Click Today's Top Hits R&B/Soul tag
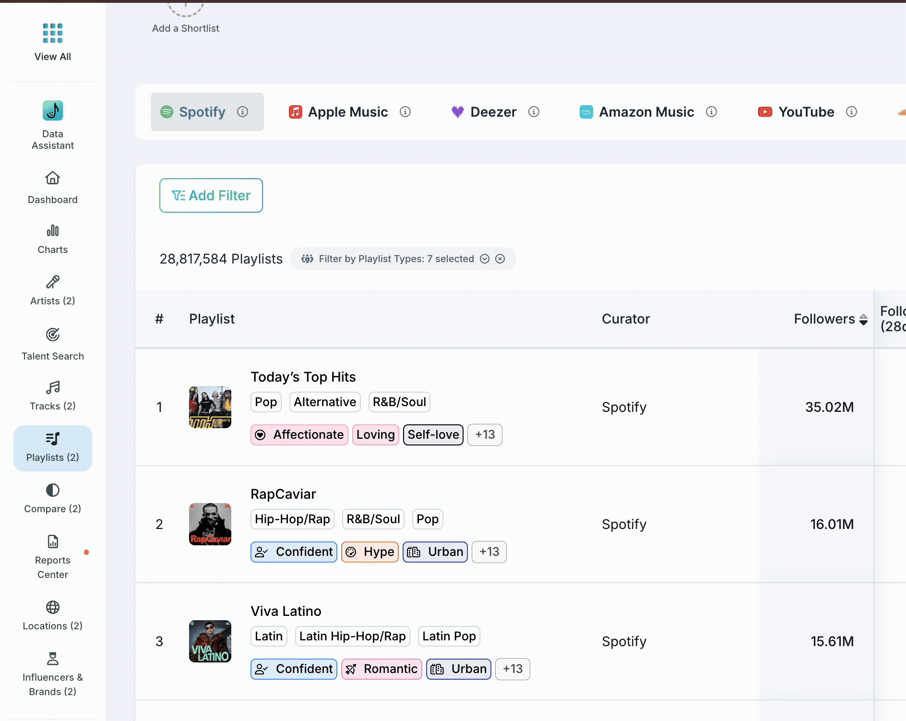The image size is (906, 721). pos(399,402)
